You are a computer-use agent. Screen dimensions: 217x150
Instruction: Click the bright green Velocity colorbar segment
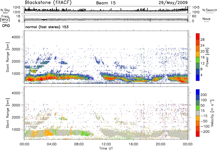[x=198, y=108]
